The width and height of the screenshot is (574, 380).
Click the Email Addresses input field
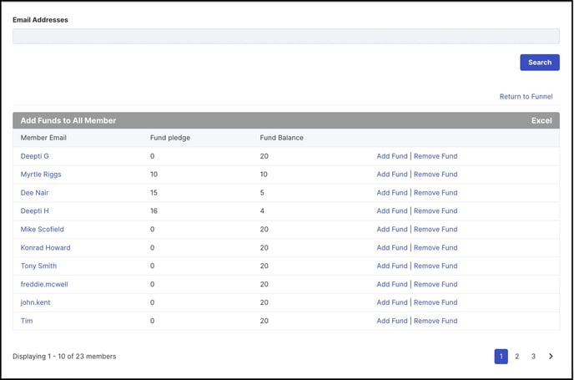pyautogui.click(x=286, y=36)
